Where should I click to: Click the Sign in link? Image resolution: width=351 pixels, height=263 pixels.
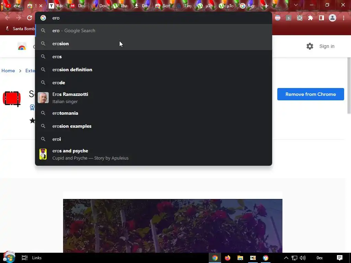coord(327,46)
